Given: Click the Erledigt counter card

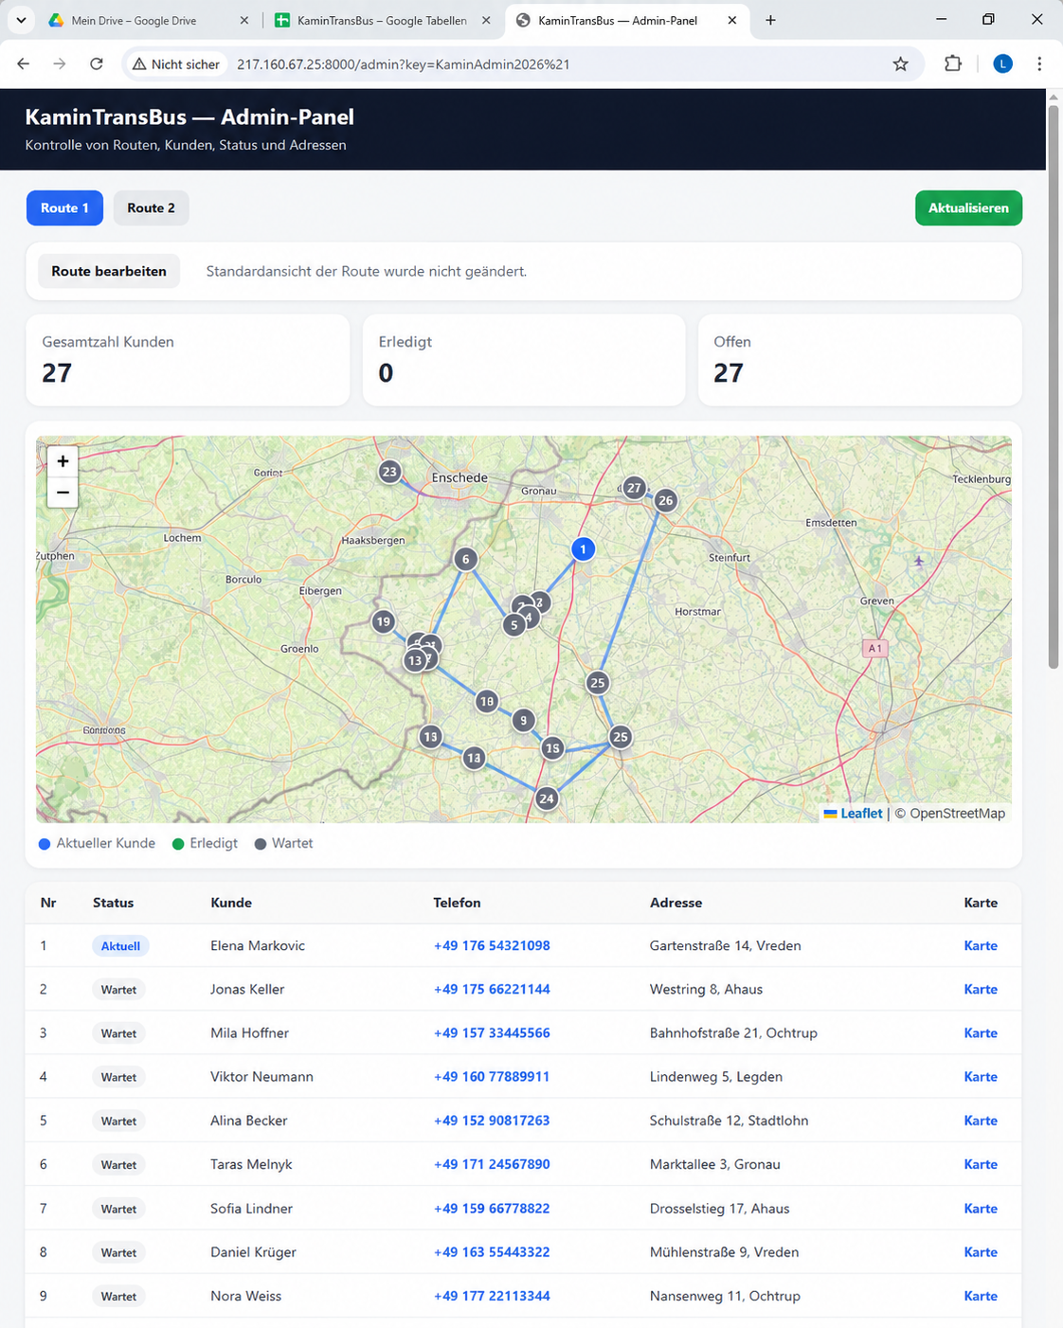Looking at the screenshot, I should 524,360.
